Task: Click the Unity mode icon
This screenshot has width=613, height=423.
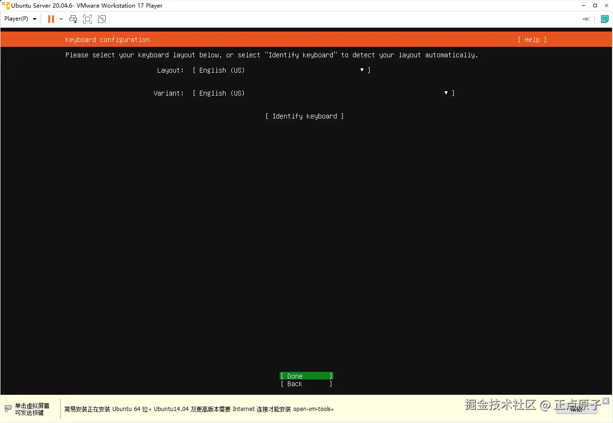Action: [x=102, y=19]
